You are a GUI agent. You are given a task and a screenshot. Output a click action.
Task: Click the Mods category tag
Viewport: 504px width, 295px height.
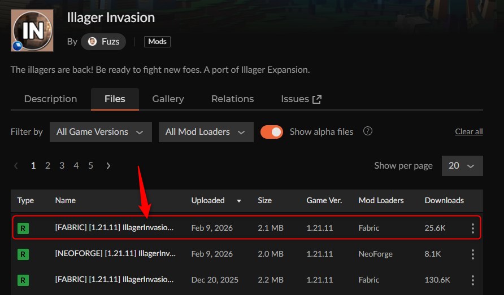tap(157, 41)
